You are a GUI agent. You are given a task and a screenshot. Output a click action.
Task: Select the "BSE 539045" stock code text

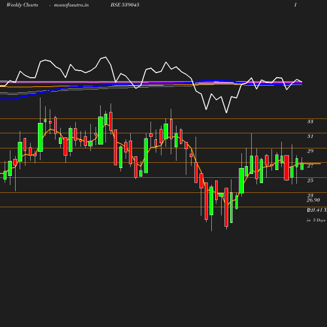pyautogui.click(x=125, y=5)
